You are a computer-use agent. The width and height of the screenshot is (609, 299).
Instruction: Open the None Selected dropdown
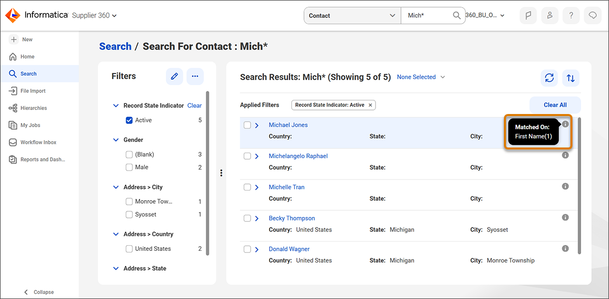(421, 77)
